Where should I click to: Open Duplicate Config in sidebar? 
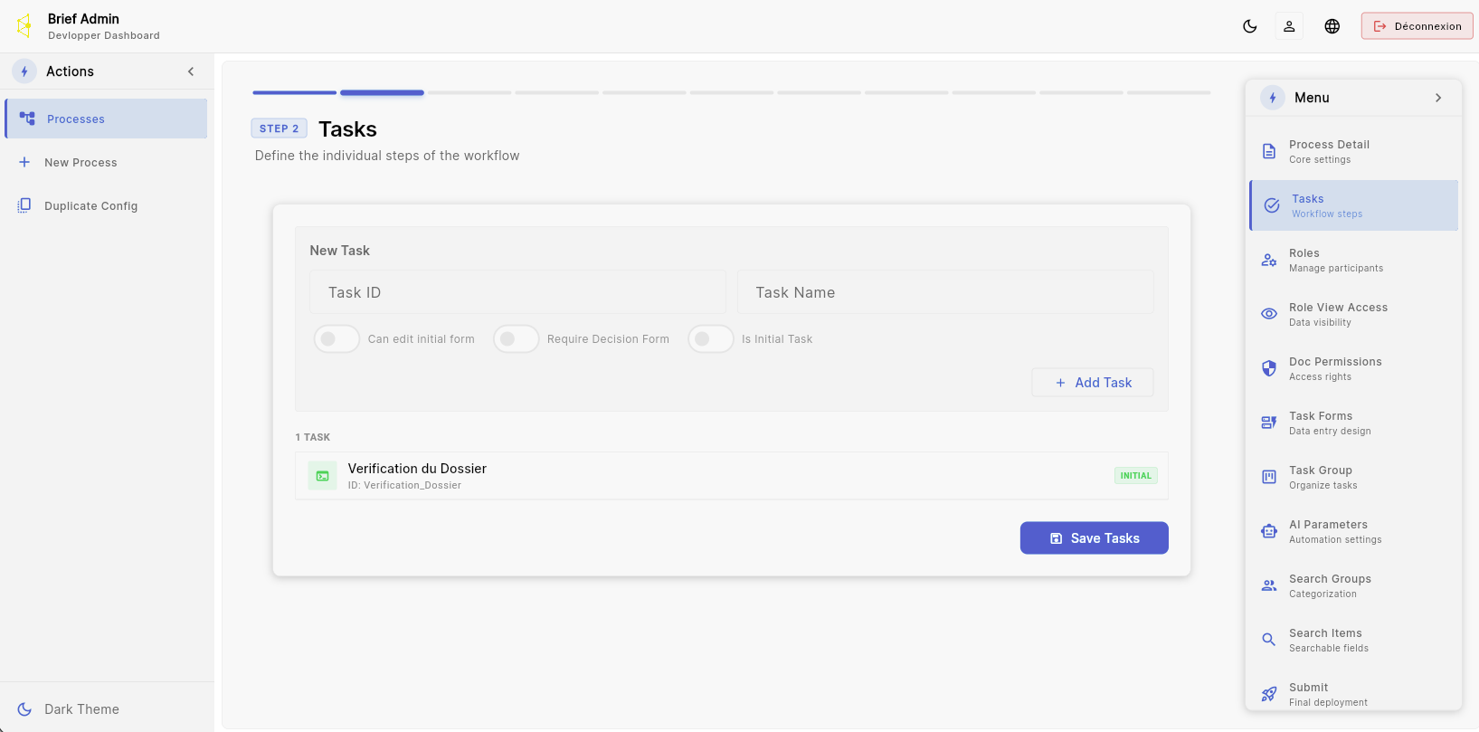pos(106,205)
